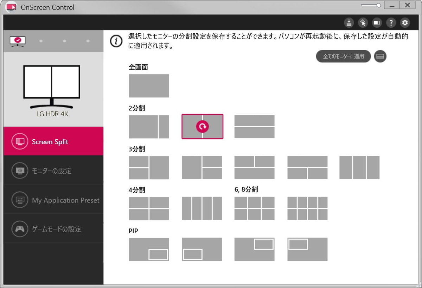Screen dimensions: 422x288
Task: Select the fourth monitor dot indicator
Action: (88, 41)
